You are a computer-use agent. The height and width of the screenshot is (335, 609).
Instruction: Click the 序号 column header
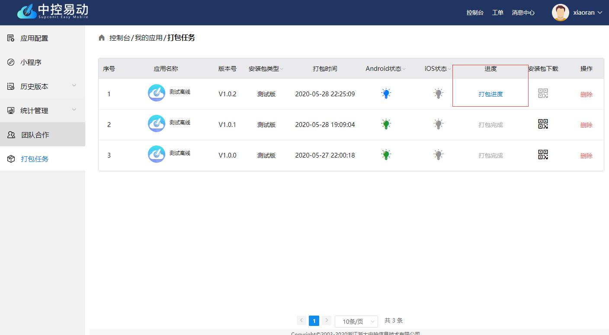(x=109, y=69)
